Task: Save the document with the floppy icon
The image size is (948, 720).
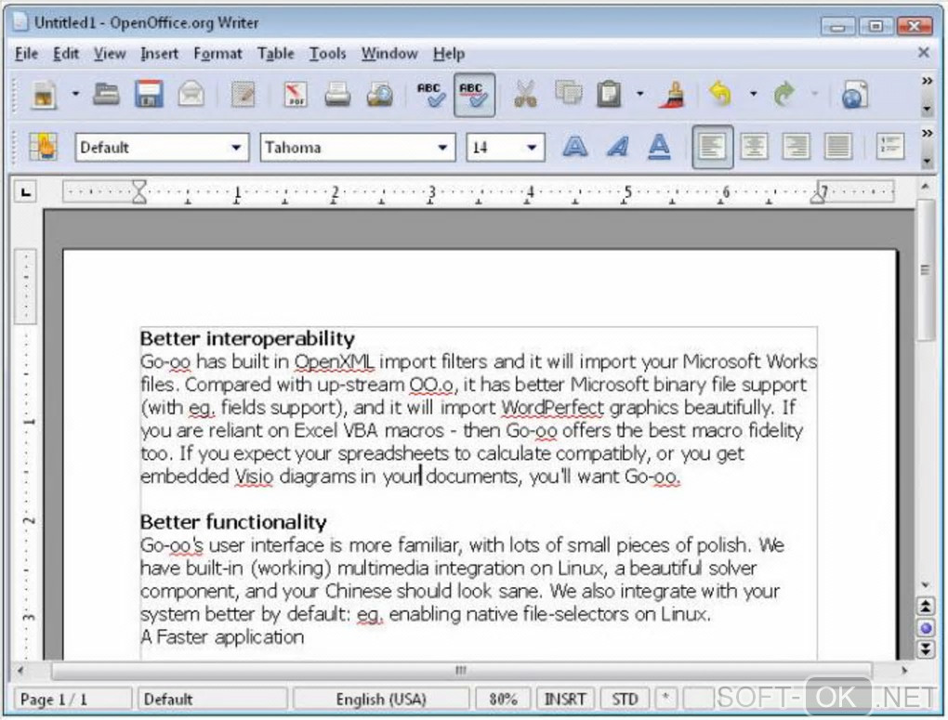Action: (x=149, y=95)
